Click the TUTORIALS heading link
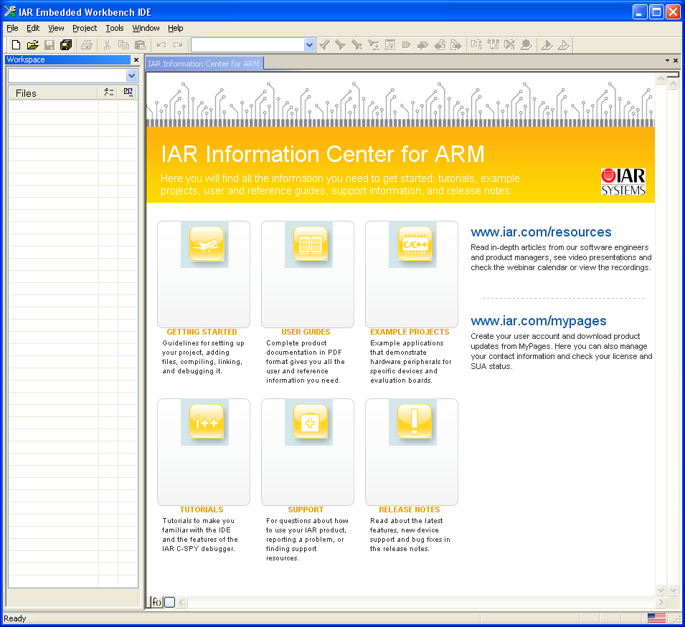This screenshot has width=685, height=627. coord(202,509)
